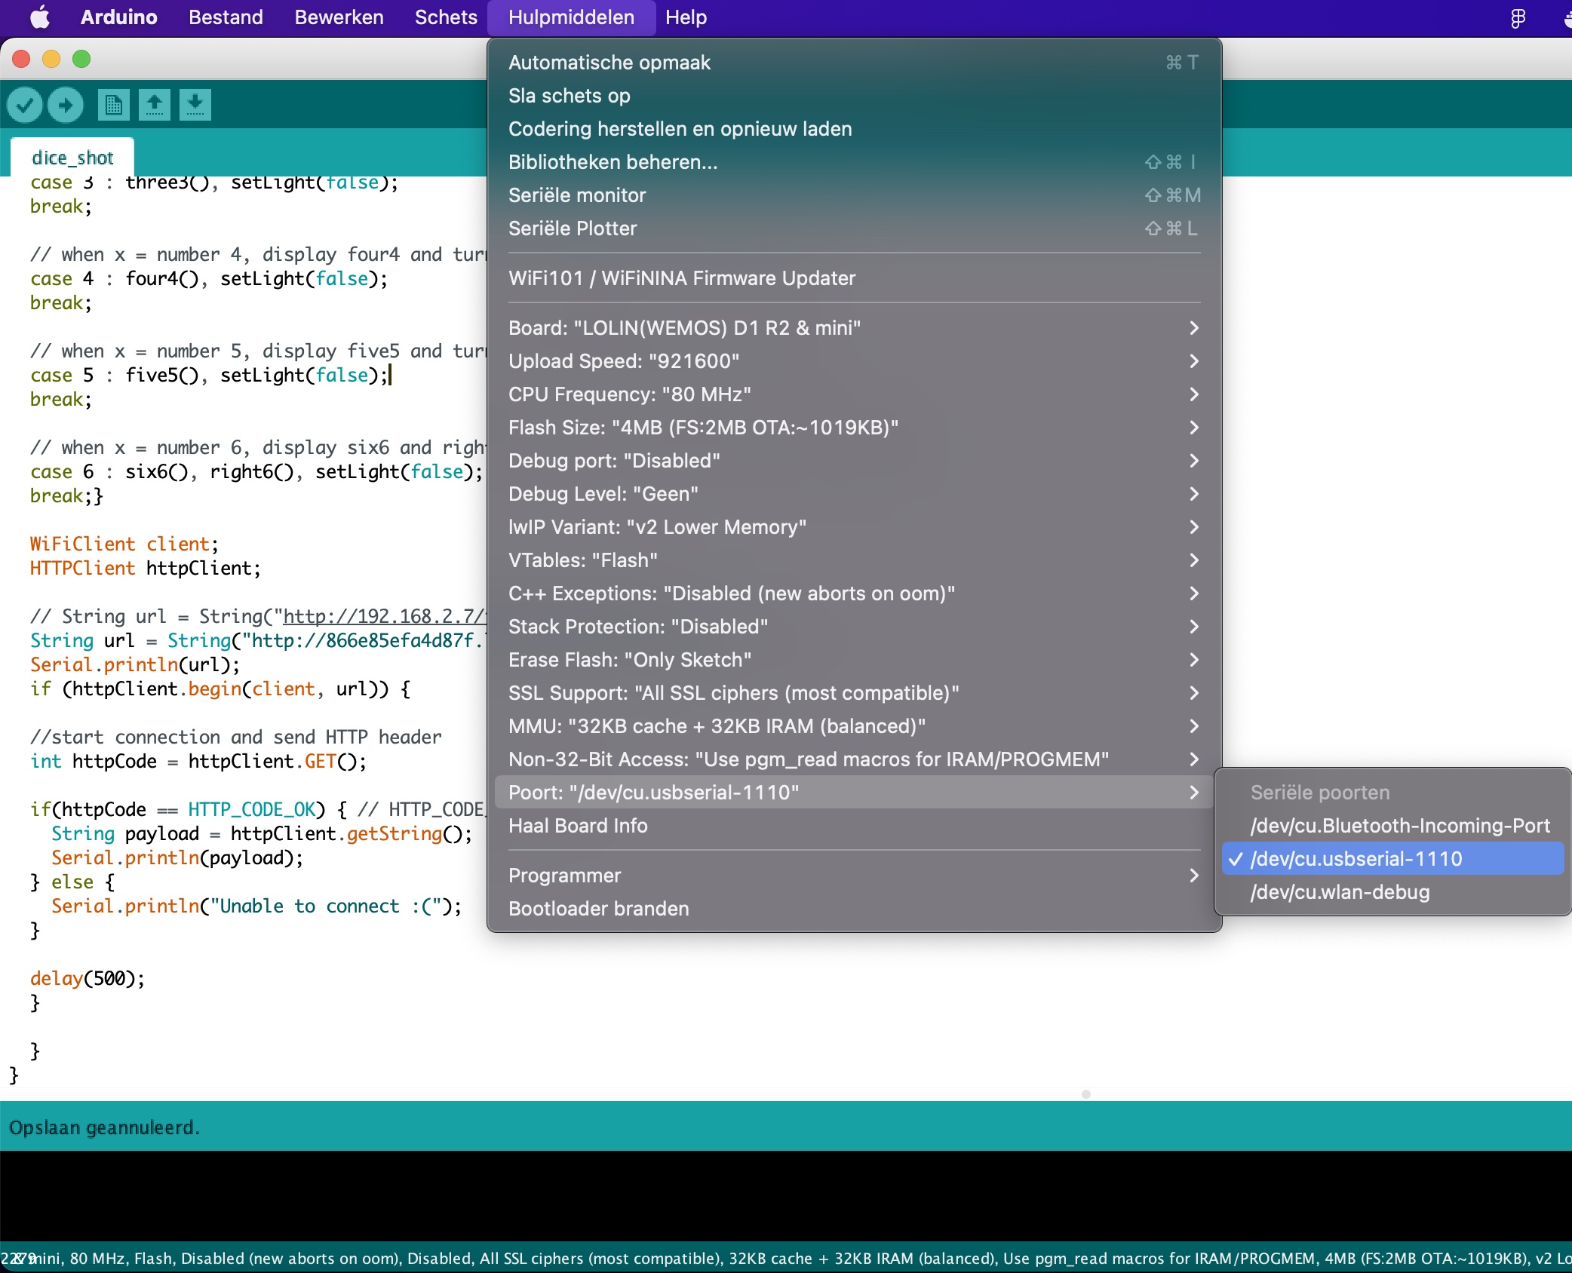
Task: Open the Seriële monitor
Action: pos(854,195)
